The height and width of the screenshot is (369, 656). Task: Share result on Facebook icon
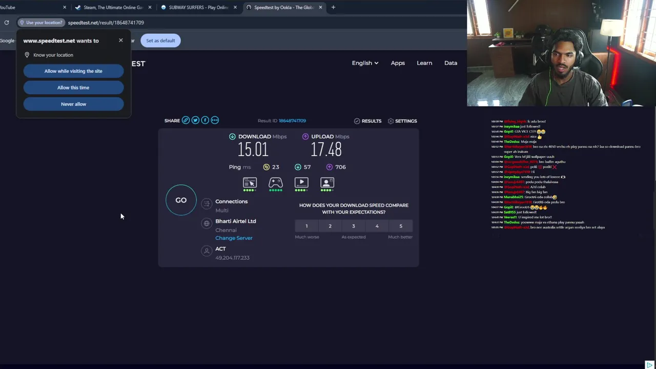click(x=205, y=120)
